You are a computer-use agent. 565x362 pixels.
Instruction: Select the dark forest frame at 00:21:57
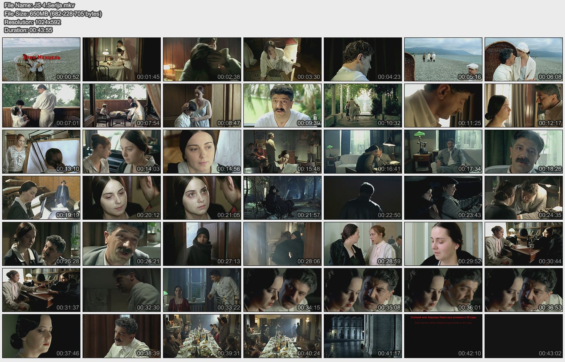[282, 198]
